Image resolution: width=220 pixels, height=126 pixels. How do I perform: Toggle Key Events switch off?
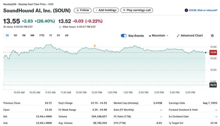124,36
